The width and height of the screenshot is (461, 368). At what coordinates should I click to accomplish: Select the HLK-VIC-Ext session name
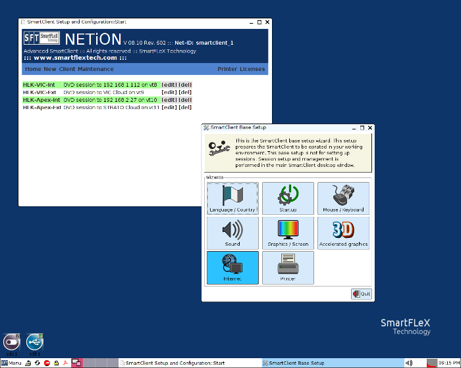tap(40, 92)
